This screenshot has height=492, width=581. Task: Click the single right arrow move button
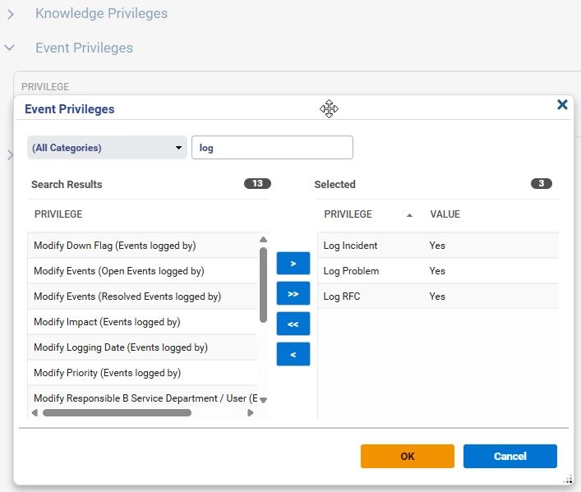[x=293, y=263]
